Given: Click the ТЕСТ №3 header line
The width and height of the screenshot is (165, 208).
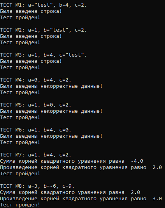Looking at the screenshot, I should click(x=44, y=55).
